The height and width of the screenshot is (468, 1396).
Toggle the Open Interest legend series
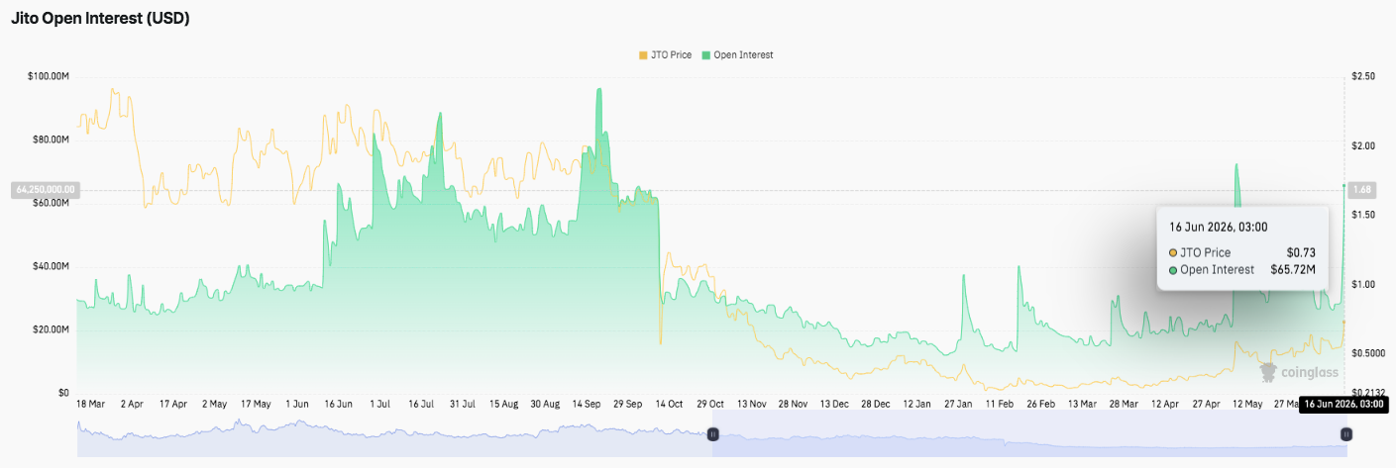(x=737, y=54)
